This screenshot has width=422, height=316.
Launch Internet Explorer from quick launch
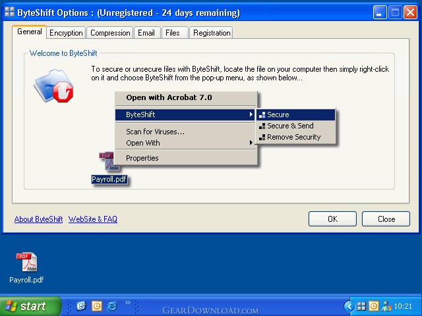(112, 305)
